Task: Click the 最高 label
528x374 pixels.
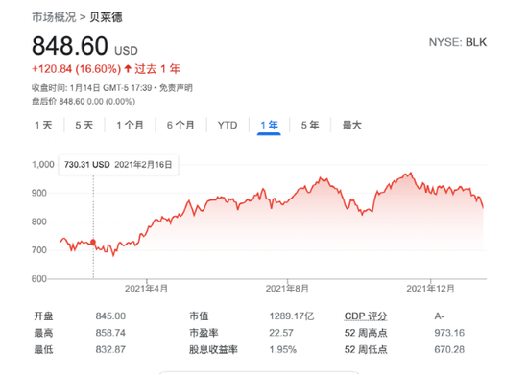Action: pos(43,333)
